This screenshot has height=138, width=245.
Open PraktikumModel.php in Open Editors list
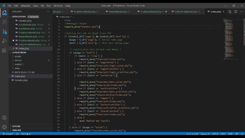coord(29,33)
